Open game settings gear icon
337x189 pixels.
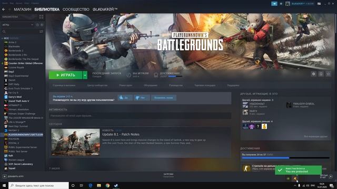[314, 74]
